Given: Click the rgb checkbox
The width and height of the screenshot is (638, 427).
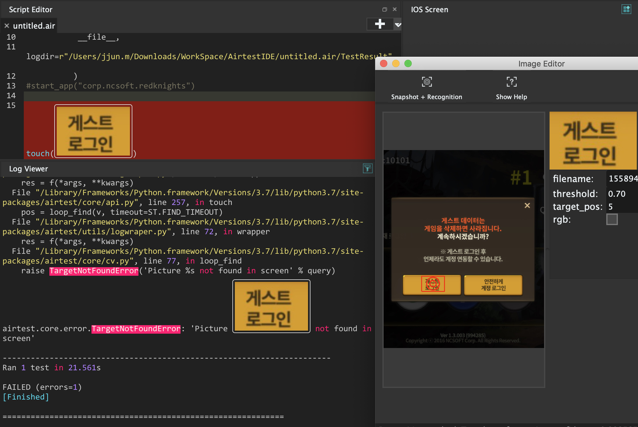Looking at the screenshot, I should click(x=612, y=219).
